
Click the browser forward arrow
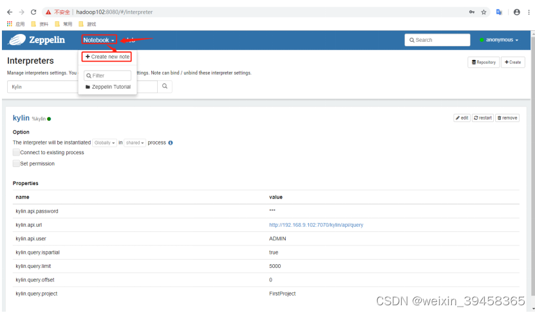coord(21,12)
